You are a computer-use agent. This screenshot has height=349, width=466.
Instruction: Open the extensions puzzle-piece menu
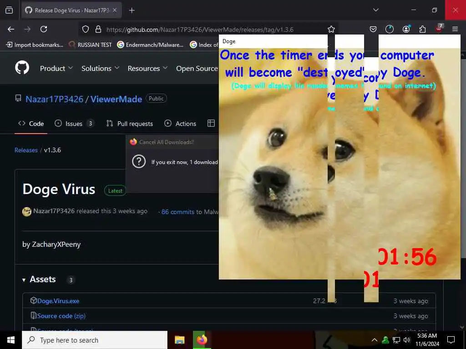[422, 29]
